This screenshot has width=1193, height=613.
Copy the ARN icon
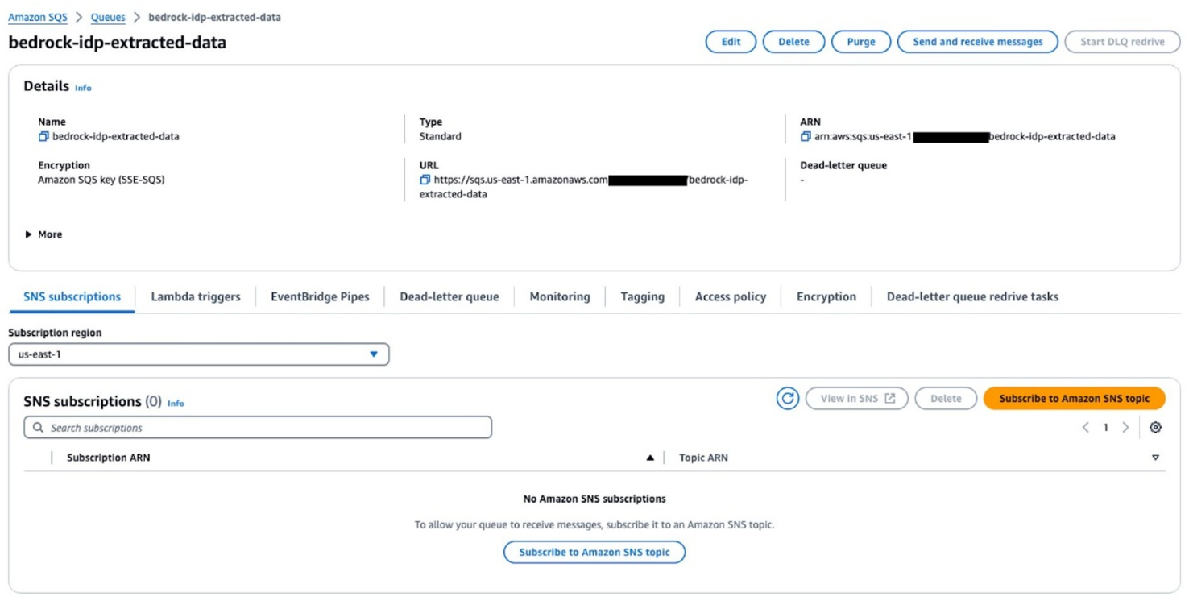(806, 137)
